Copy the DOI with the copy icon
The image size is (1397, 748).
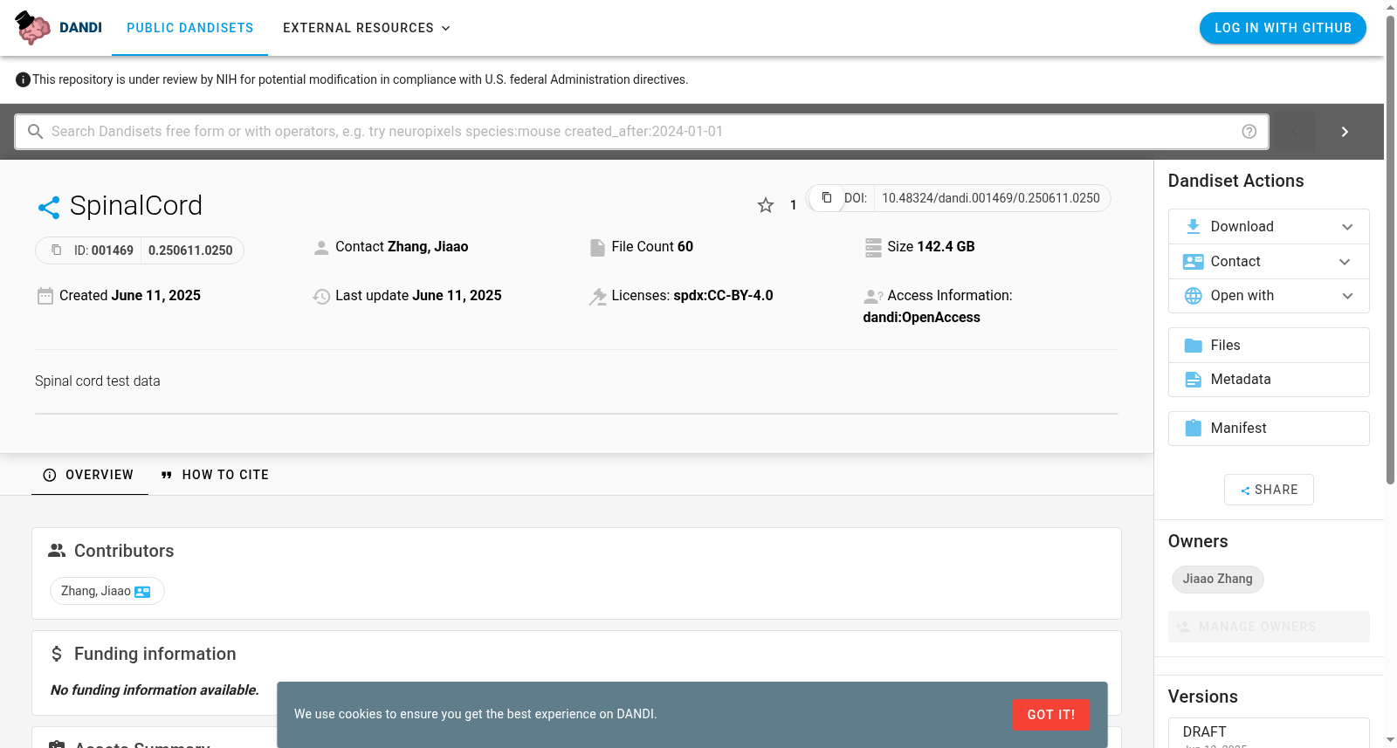[x=826, y=198]
